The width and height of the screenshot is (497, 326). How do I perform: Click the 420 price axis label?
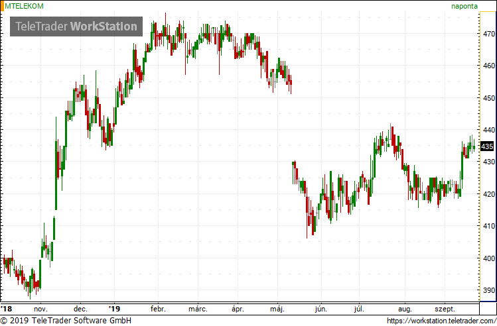click(x=489, y=194)
